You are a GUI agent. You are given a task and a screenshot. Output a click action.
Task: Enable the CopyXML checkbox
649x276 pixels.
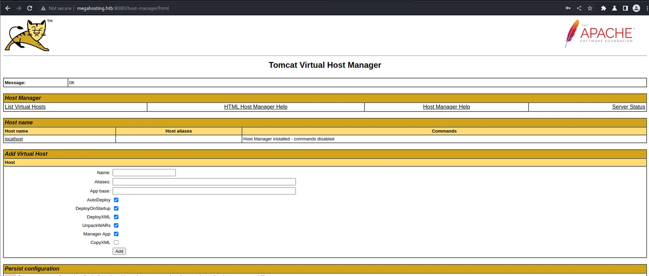116,242
